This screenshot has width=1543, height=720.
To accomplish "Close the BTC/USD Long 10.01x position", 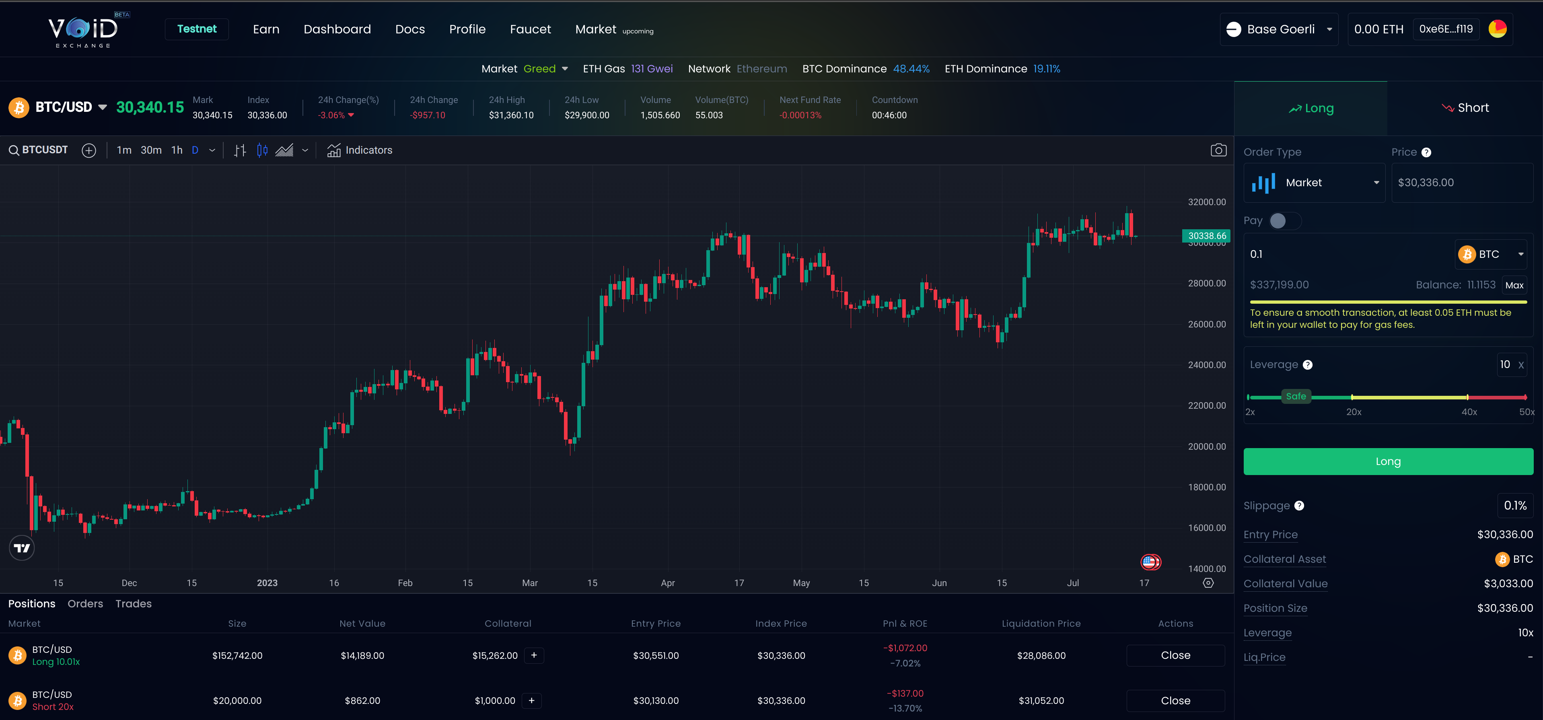I will [x=1175, y=655].
